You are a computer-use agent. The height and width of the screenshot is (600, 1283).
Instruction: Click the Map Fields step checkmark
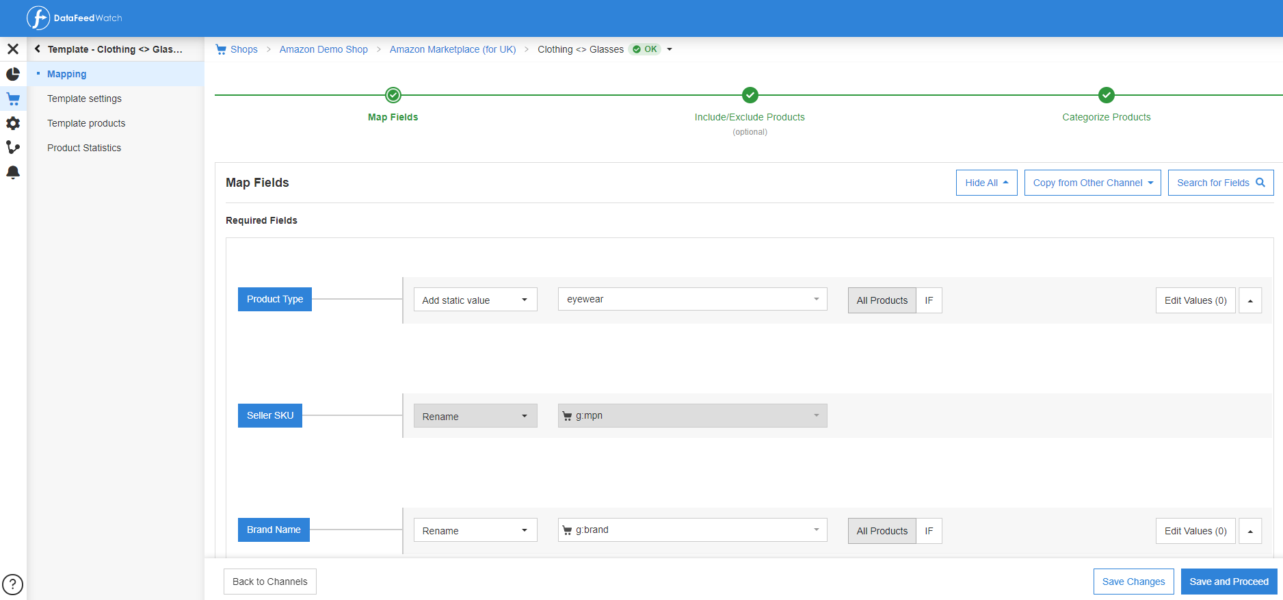(393, 95)
